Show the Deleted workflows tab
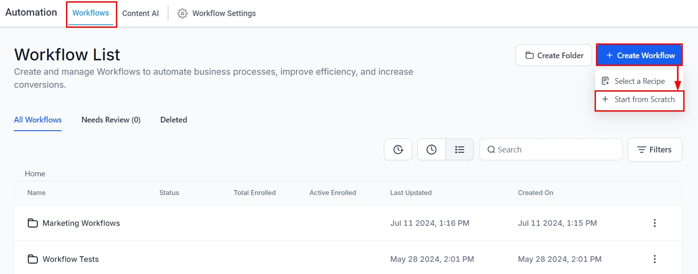Screen dimensions: 698x274 point(173,120)
